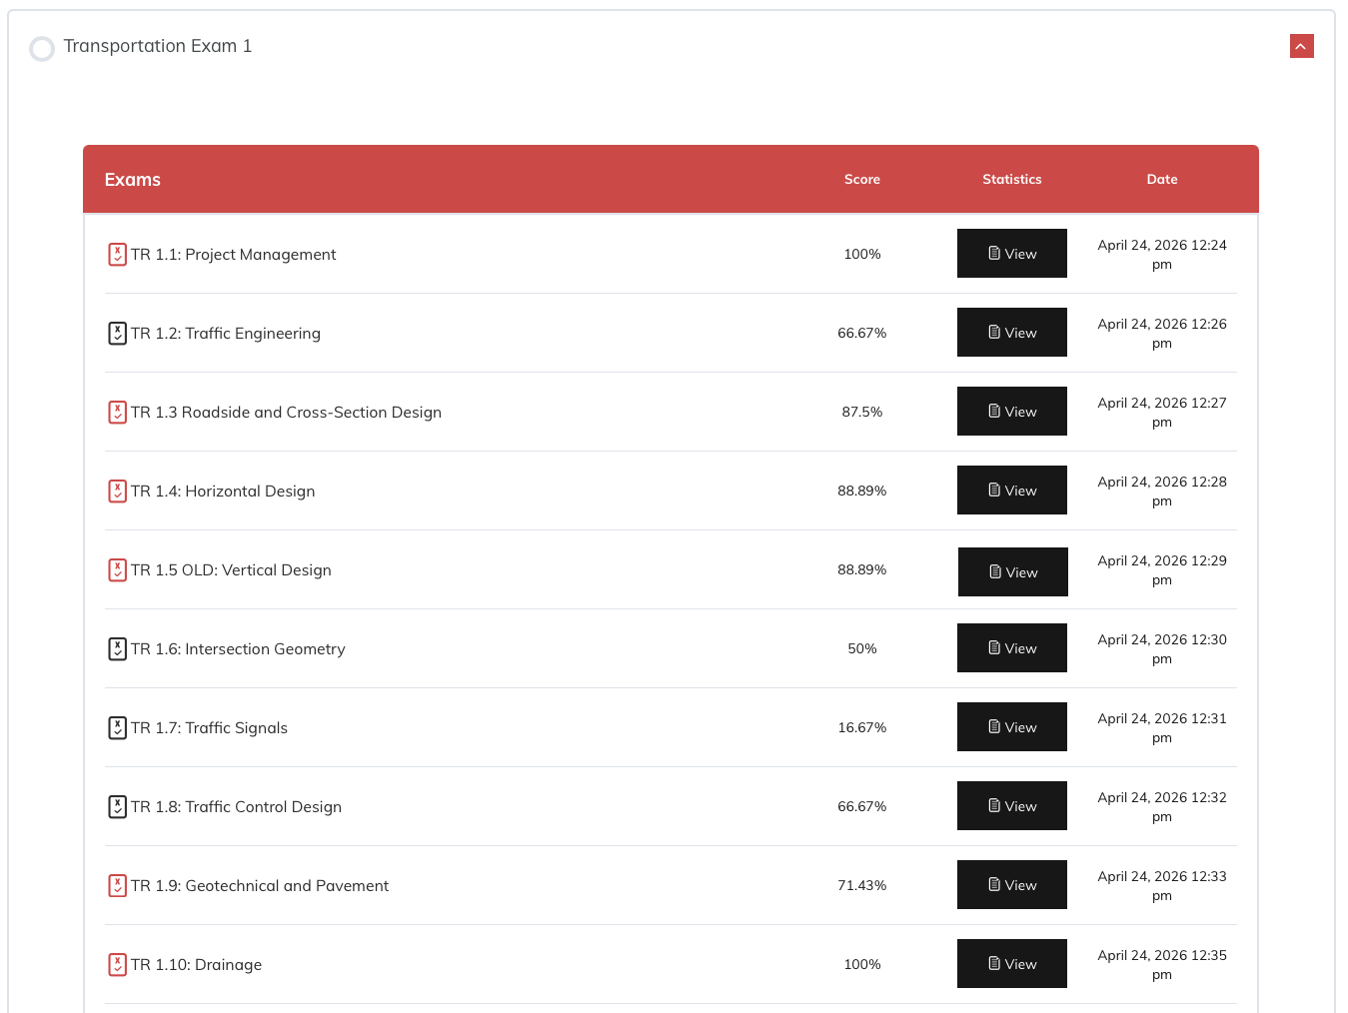Click the quiz icon beside TR 1.1 Project Management

117,255
